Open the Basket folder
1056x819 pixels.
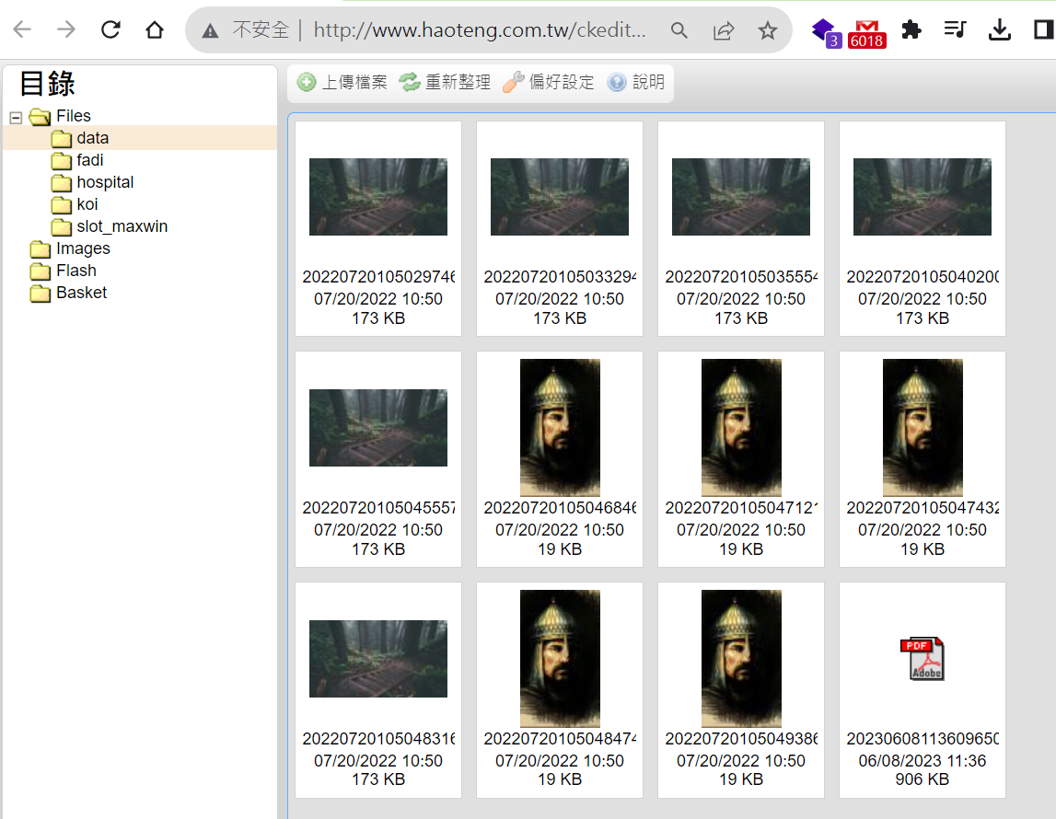point(82,293)
